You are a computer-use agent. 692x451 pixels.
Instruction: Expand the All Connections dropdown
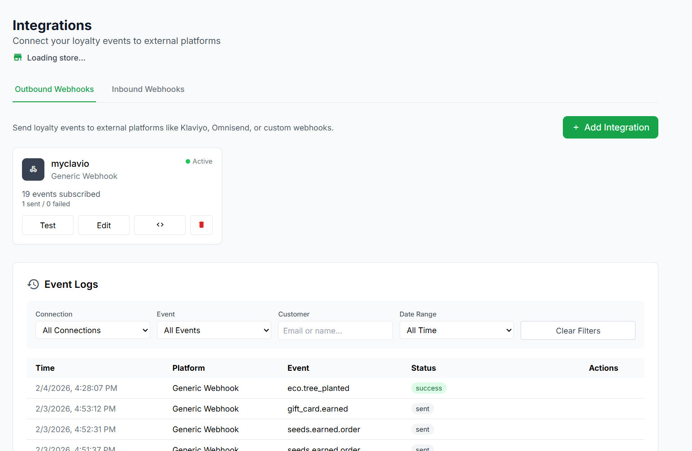pos(93,330)
